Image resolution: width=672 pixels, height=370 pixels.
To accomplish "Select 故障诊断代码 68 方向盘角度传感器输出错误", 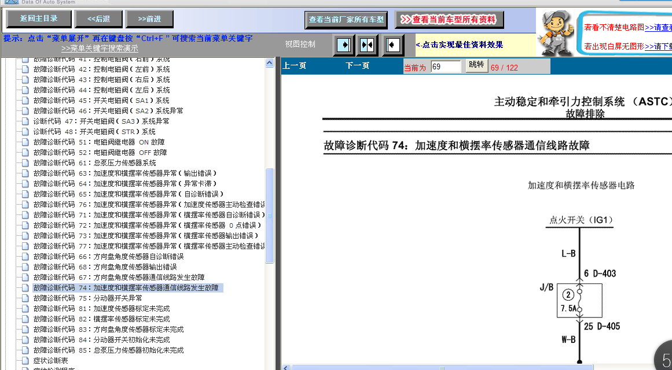I will coord(105,267).
